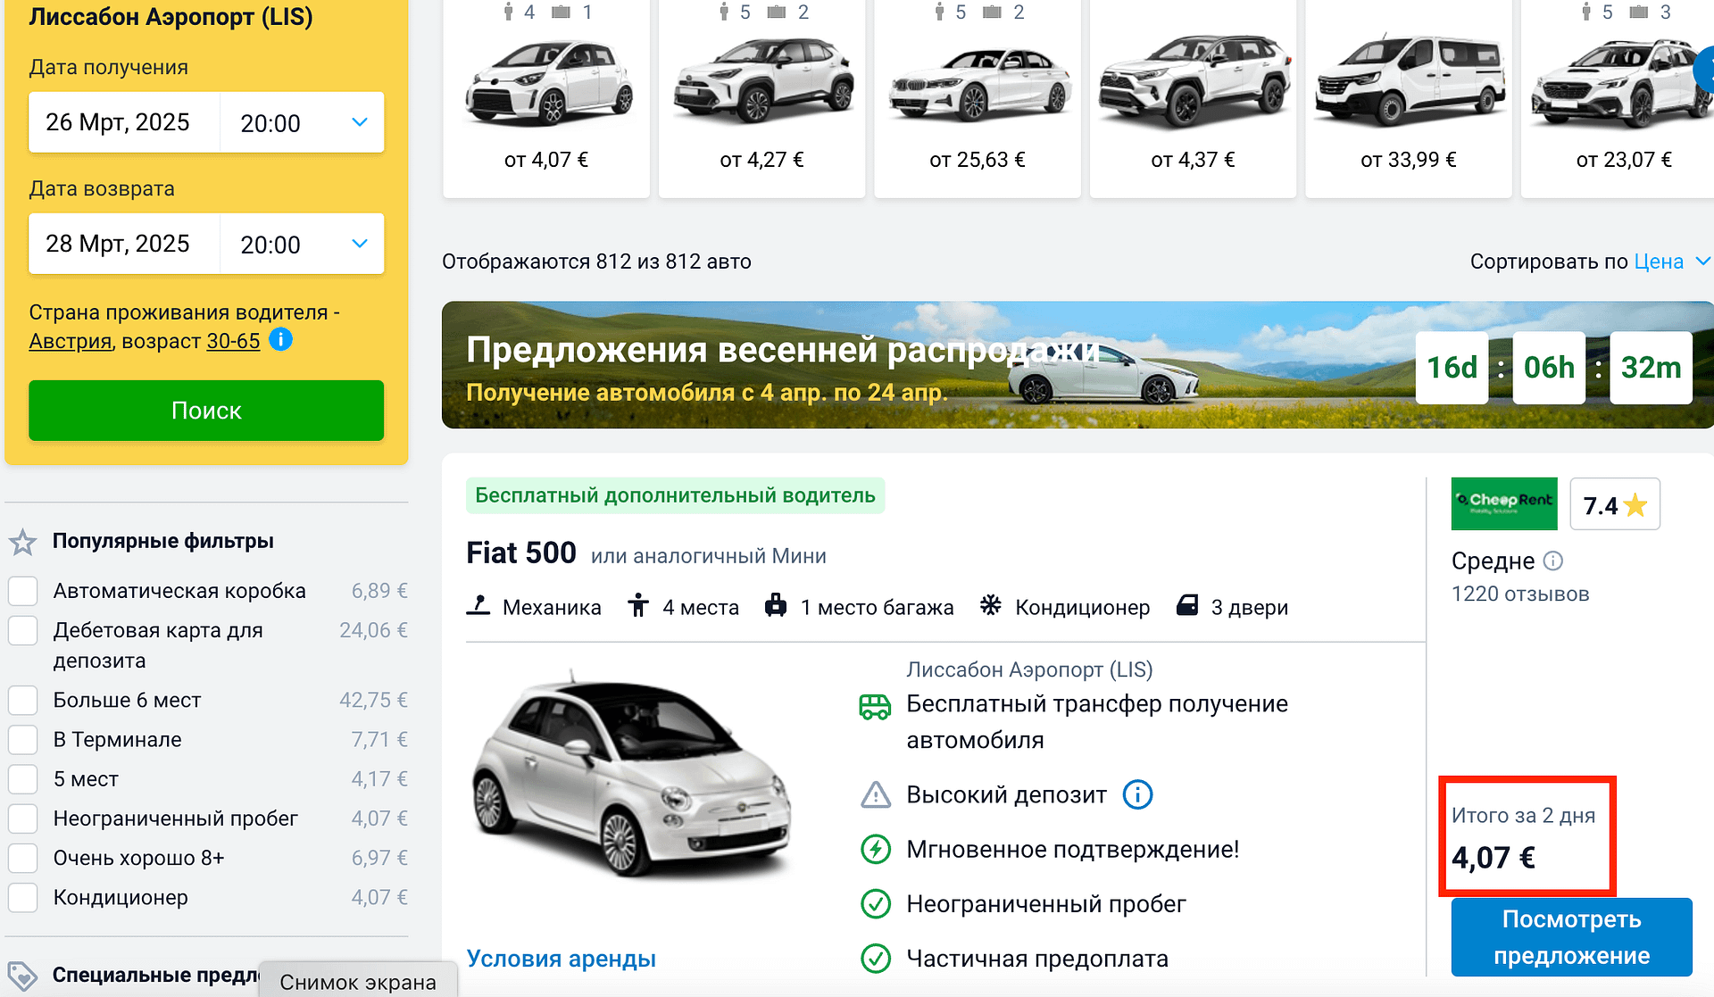Click the info icon beside Высокий депозит
1714x997 pixels.
point(1137,794)
